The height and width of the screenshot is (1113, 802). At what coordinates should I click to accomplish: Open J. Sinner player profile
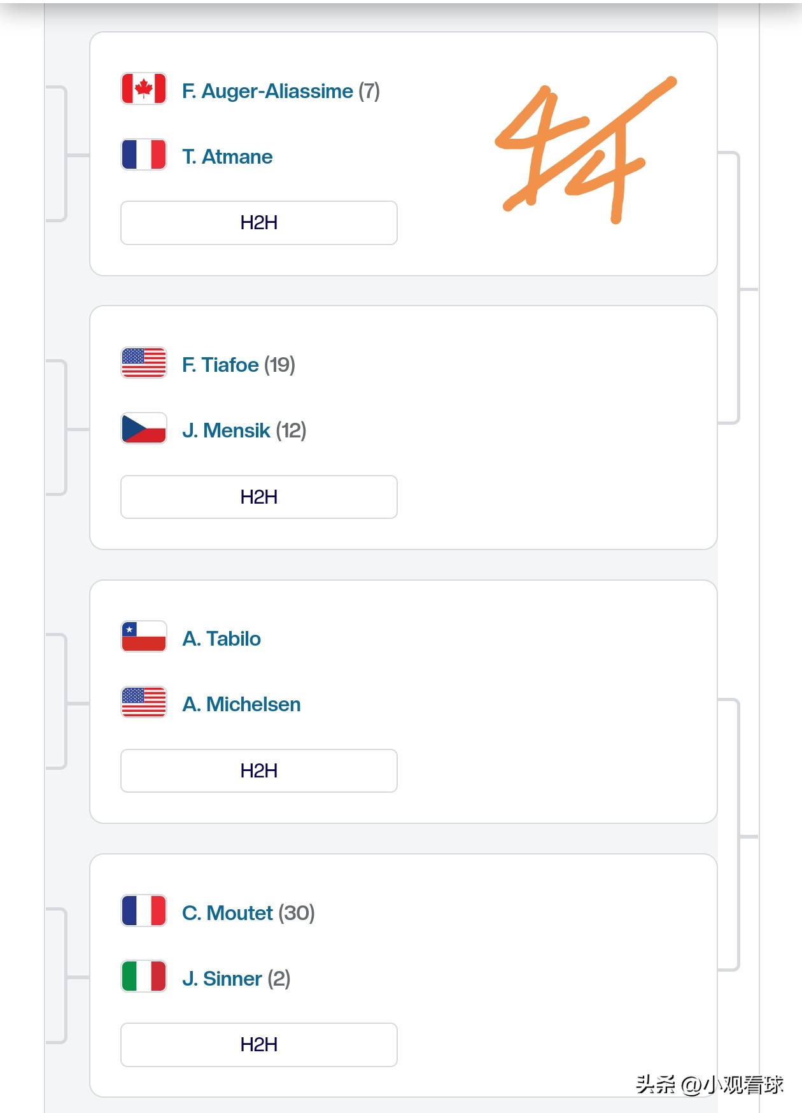click(222, 979)
